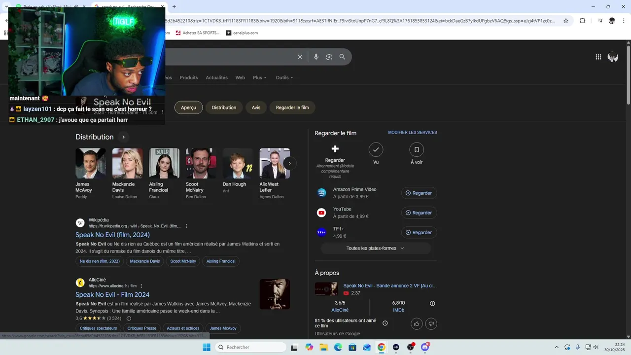
Task: Open MODIFIER LES SERVICES link
Action: click(413, 133)
